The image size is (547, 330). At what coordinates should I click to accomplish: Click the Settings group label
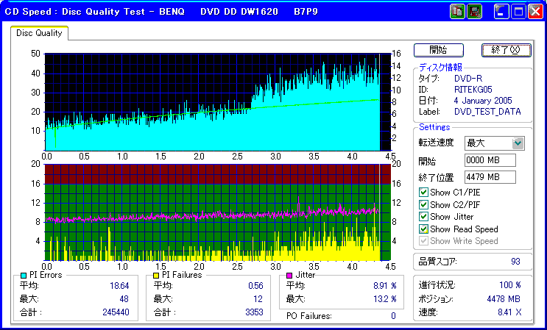pyautogui.click(x=434, y=127)
